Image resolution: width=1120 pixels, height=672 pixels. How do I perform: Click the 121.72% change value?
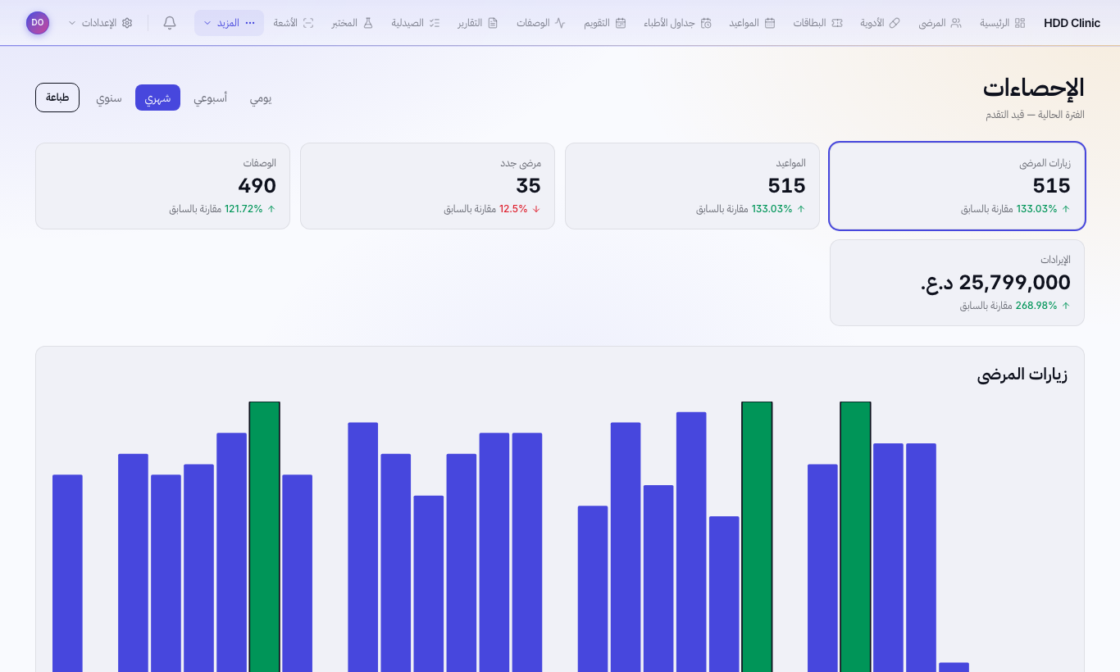pos(244,209)
